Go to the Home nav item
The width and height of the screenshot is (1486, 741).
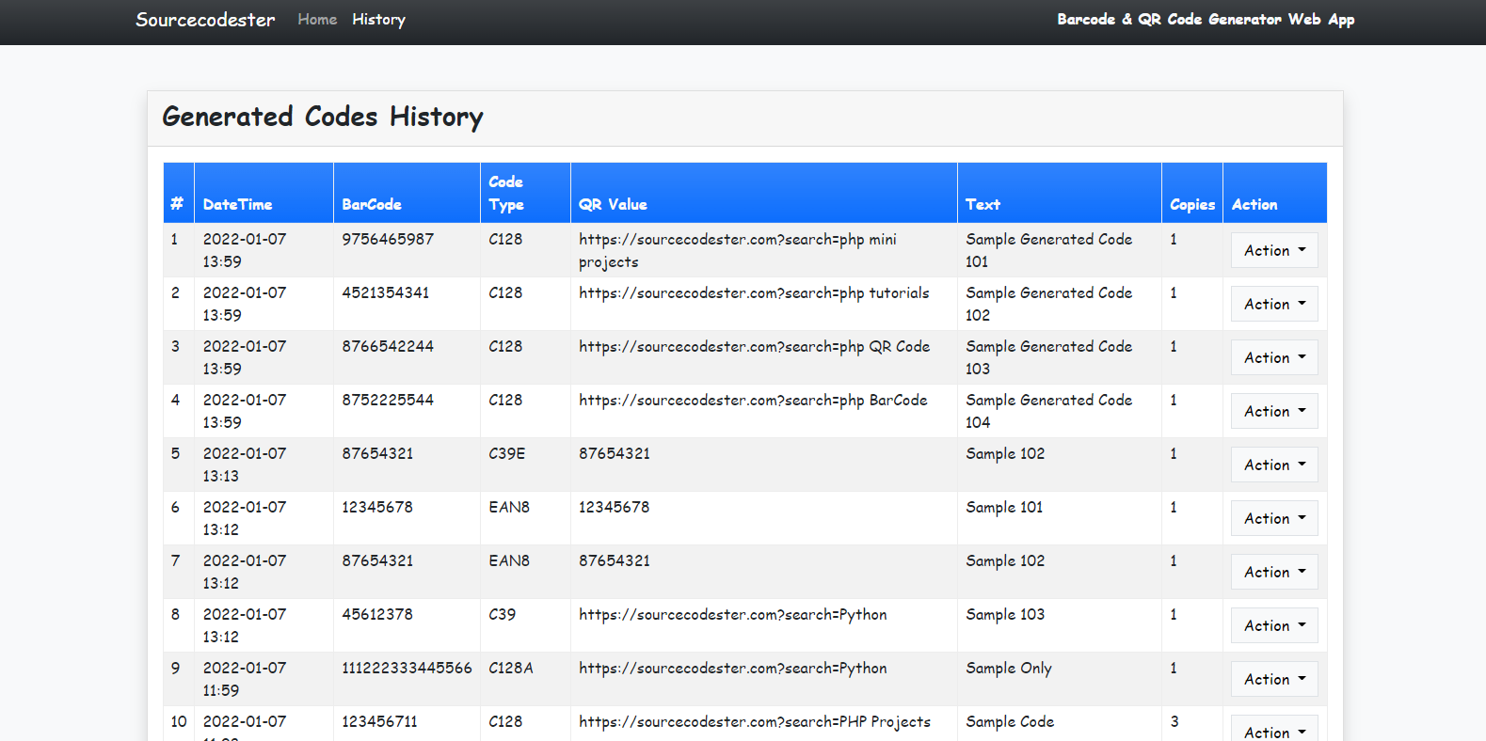pos(317,20)
